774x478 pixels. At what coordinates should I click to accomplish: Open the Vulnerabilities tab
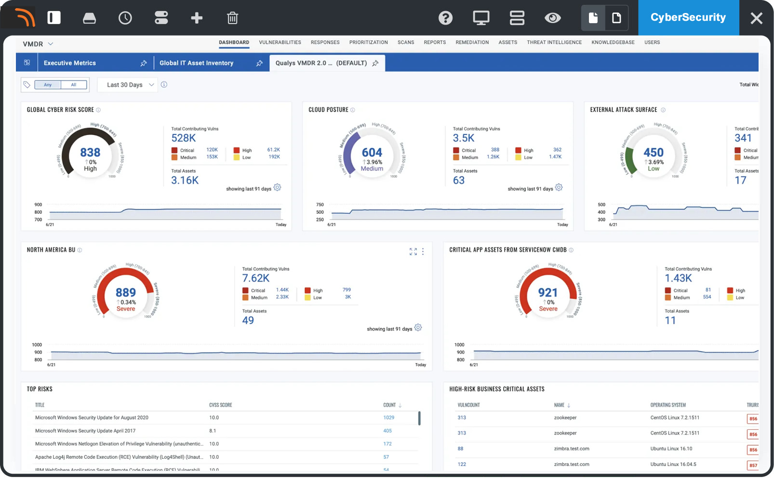(280, 42)
